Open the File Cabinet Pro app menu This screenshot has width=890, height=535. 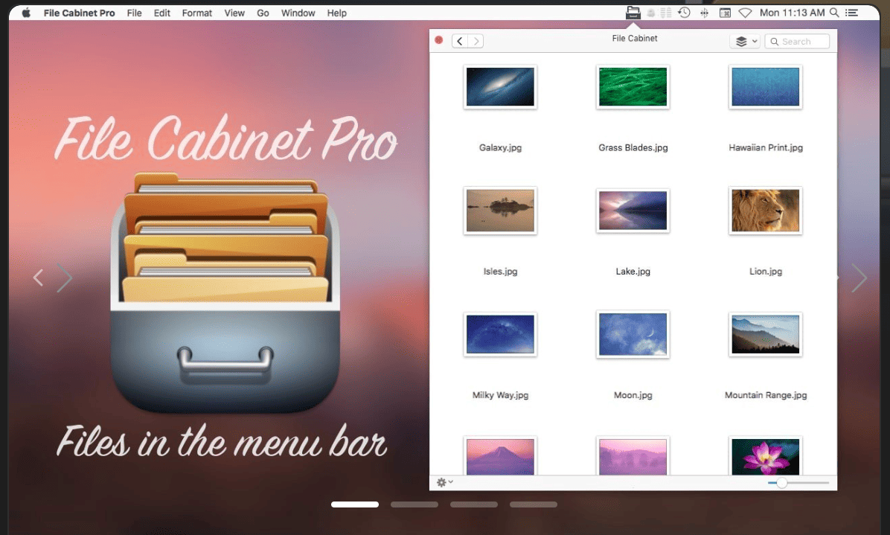[x=79, y=13]
